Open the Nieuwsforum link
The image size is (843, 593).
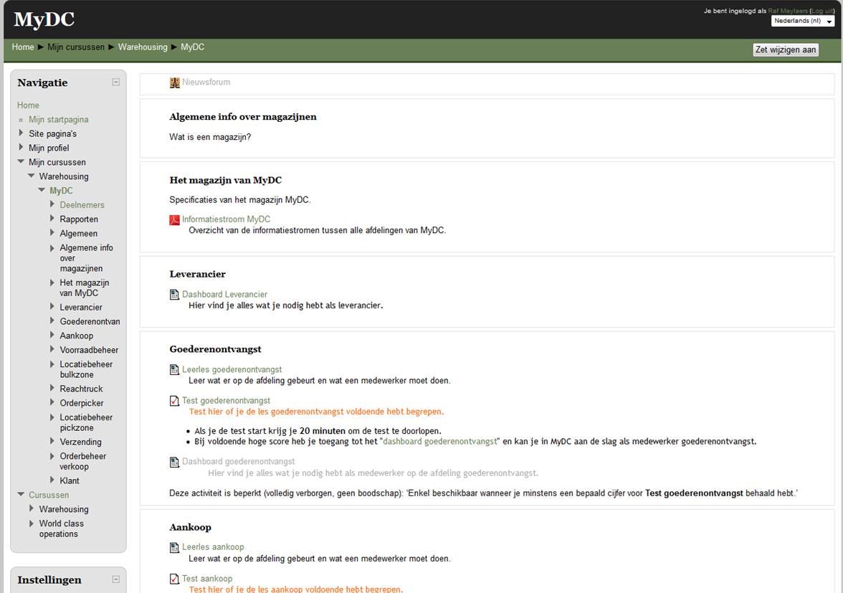pos(206,82)
